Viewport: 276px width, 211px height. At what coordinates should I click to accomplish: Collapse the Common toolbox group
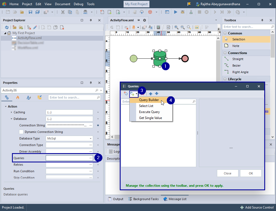(x=225, y=33)
